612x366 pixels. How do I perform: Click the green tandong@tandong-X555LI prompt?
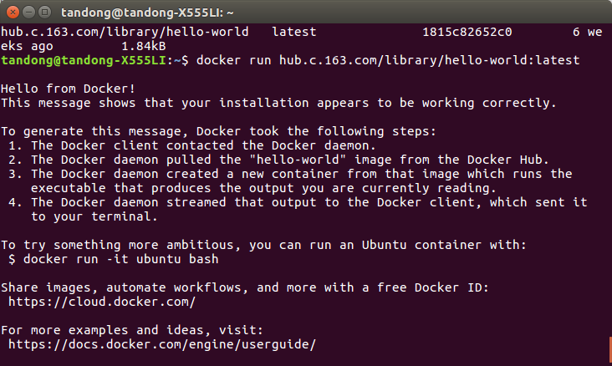(84, 60)
